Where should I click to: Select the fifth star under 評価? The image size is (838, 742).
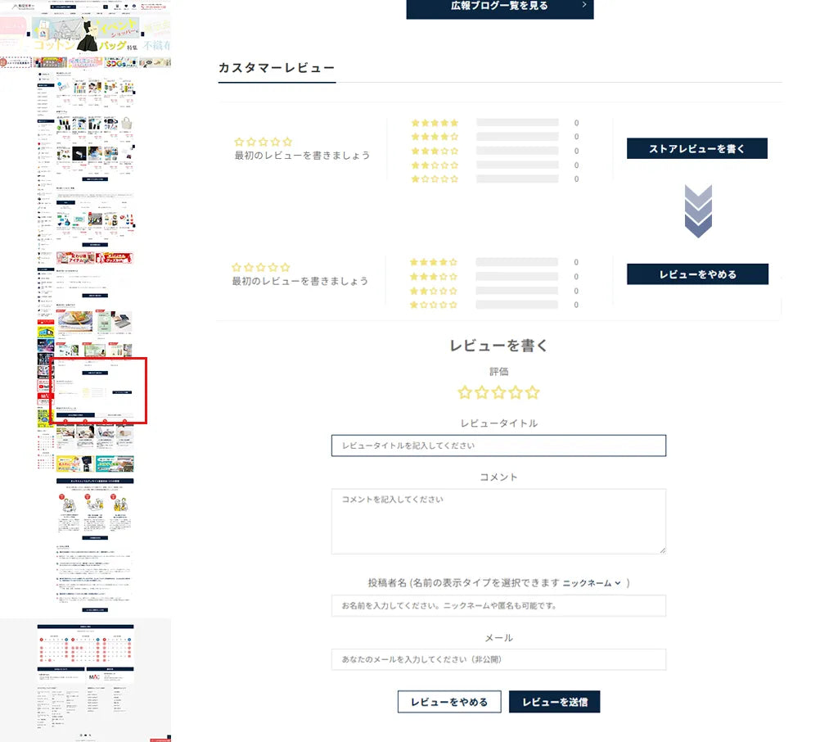tap(533, 392)
